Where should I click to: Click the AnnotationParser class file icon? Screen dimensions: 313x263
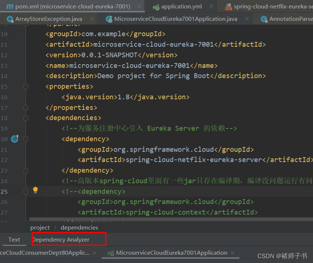(264, 19)
